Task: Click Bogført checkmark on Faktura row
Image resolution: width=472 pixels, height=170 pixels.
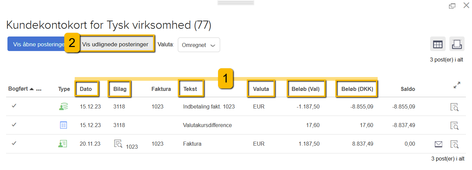Action: click(14, 143)
